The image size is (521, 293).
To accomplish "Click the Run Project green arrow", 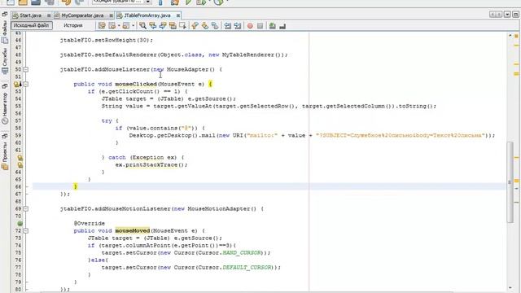I will [188, 2].
